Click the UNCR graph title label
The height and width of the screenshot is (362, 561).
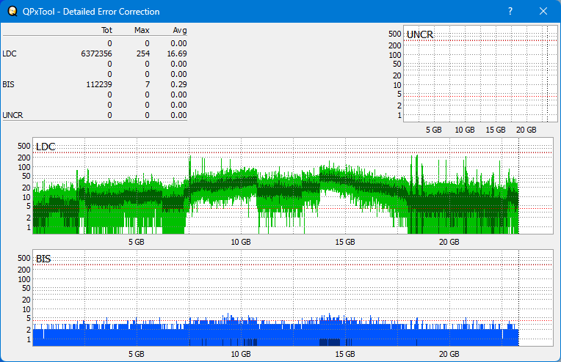point(420,34)
